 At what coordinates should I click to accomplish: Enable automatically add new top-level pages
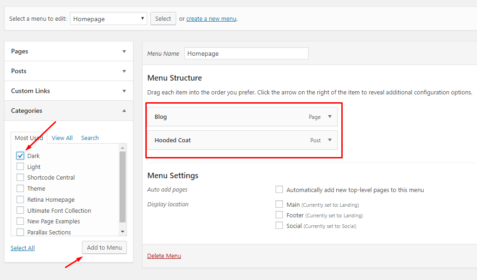(279, 190)
